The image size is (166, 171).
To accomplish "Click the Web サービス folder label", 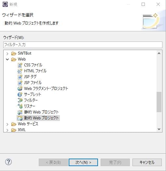I will (x=28, y=124).
